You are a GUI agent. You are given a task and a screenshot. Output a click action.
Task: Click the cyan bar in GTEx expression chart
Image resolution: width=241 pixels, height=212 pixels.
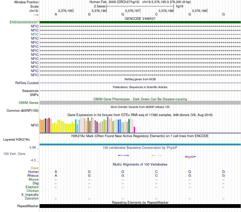click(76, 126)
